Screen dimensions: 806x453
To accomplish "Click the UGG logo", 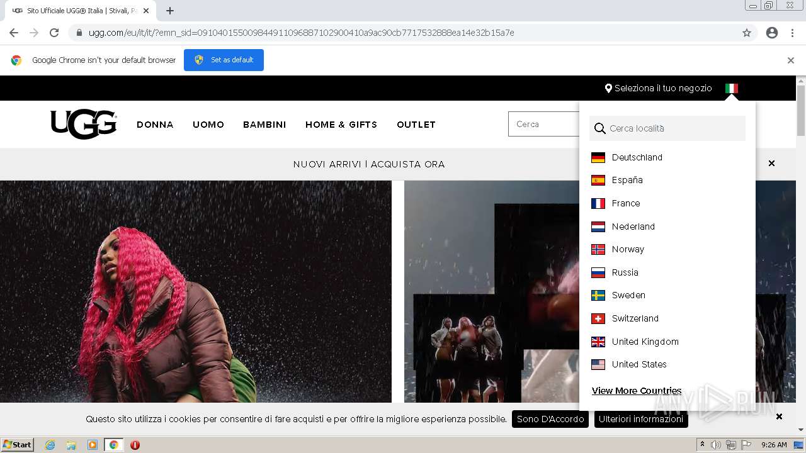I will (84, 124).
